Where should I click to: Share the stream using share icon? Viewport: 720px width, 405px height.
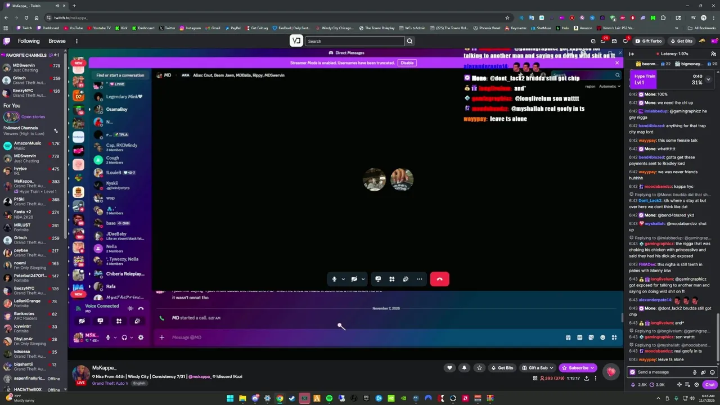pos(587,379)
